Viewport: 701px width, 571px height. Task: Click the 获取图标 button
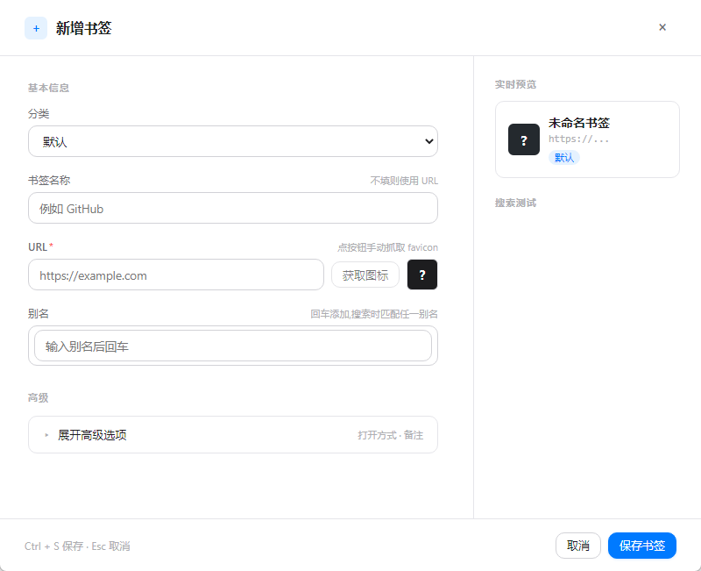[365, 275]
